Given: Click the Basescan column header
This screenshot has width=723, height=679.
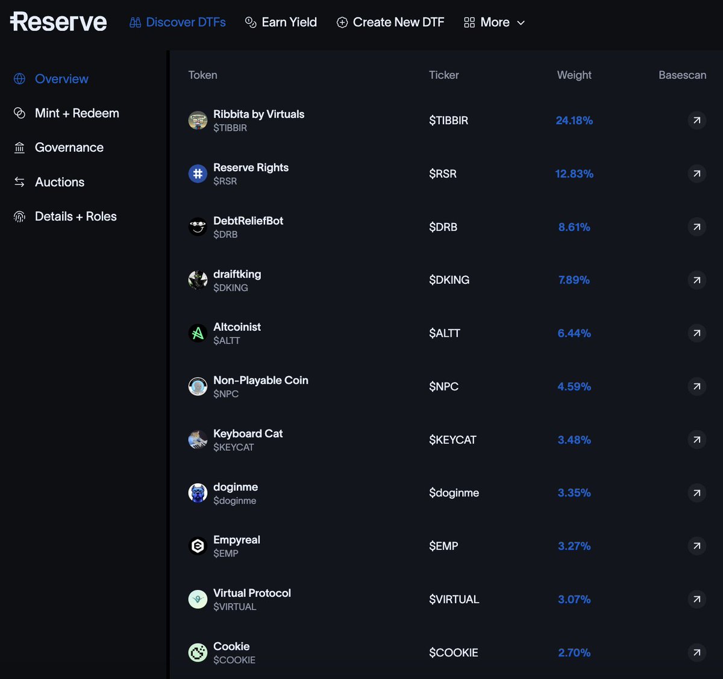Looking at the screenshot, I should pyautogui.click(x=682, y=75).
